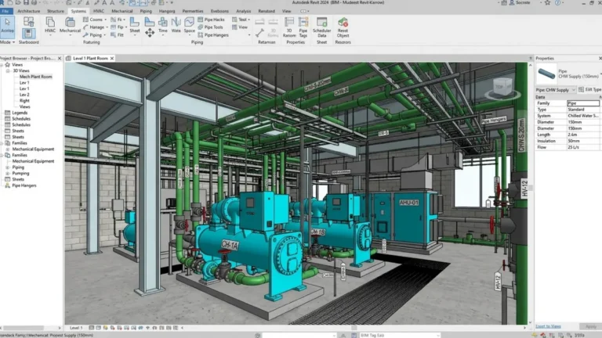Click Project Browser horizontal scrollbar
The height and width of the screenshot is (338, 602).
point(23,328)
